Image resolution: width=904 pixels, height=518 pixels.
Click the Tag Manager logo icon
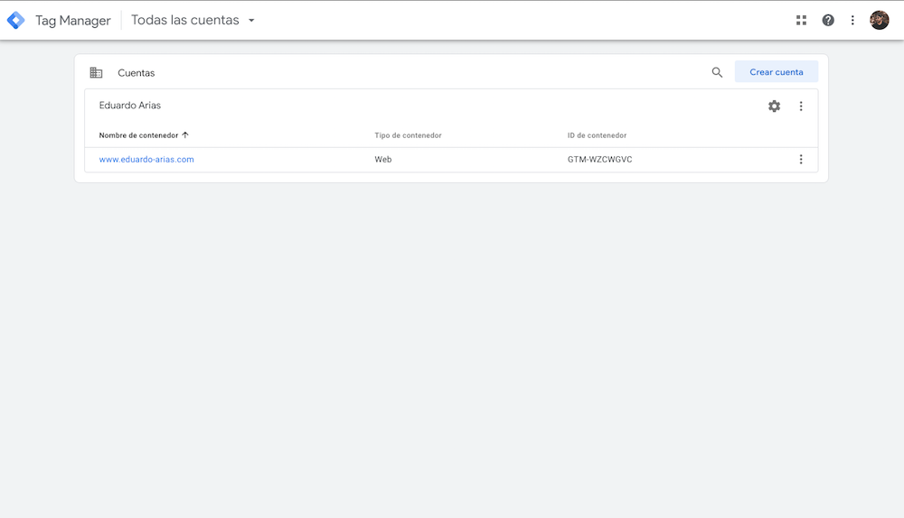click(x=15, y=20)
